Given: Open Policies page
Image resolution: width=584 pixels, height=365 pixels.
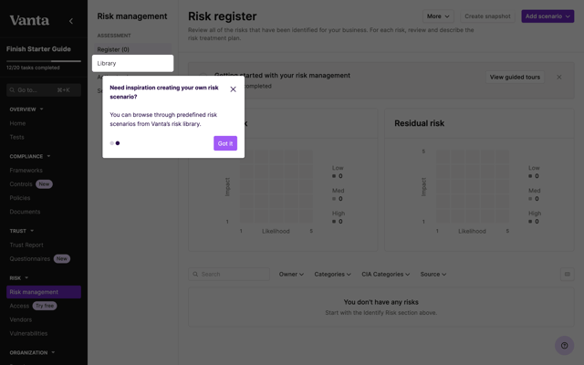Looking at the screenshot, I should click(x=20, y=198).
